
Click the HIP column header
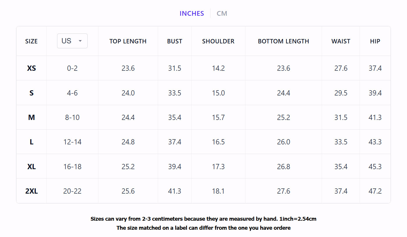click(375, 41)
